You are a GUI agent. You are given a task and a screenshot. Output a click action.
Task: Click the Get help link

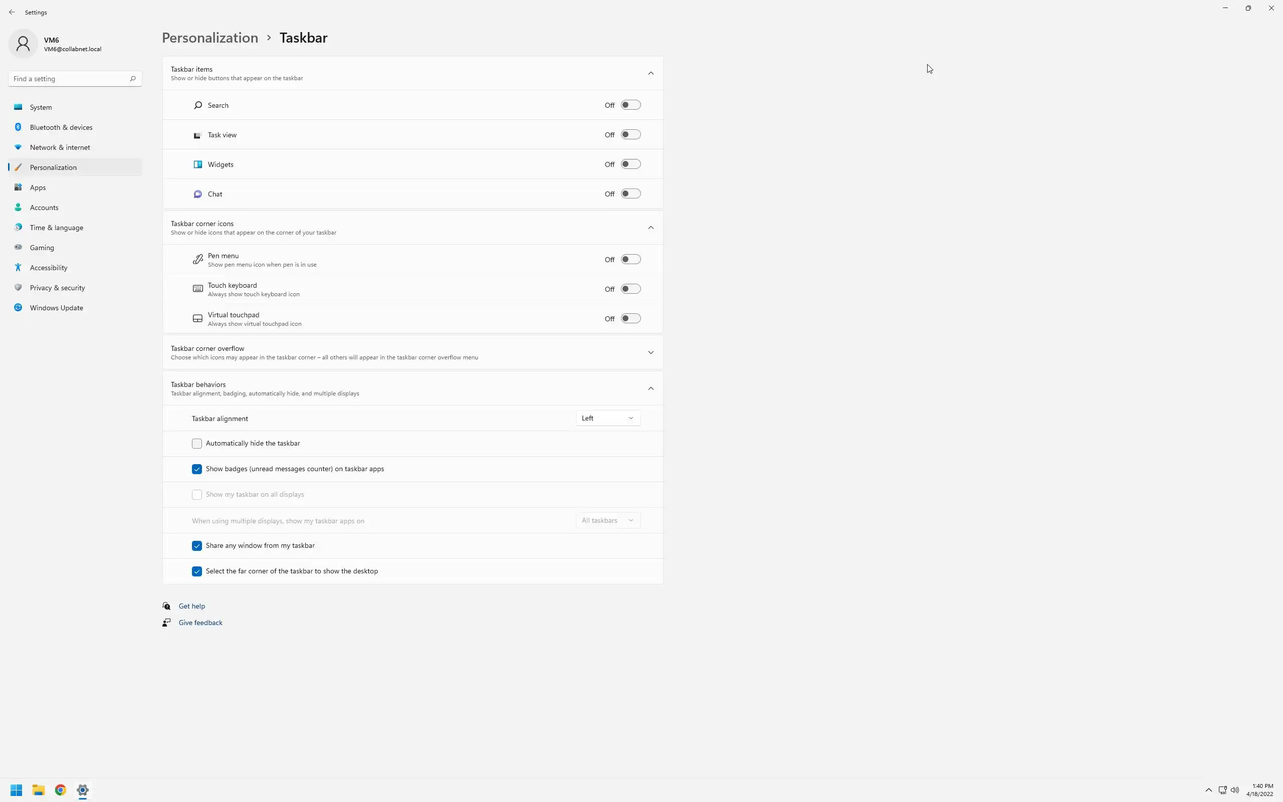coord(191,606)
